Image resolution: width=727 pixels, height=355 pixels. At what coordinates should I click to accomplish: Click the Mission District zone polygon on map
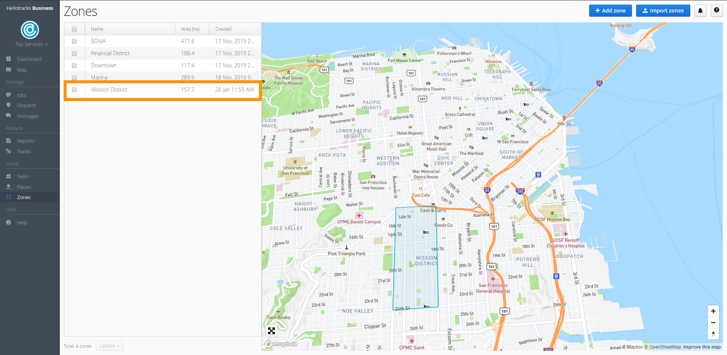point(415,258)
